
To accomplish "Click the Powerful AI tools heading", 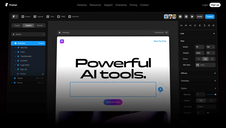I will tap(113, 68).
